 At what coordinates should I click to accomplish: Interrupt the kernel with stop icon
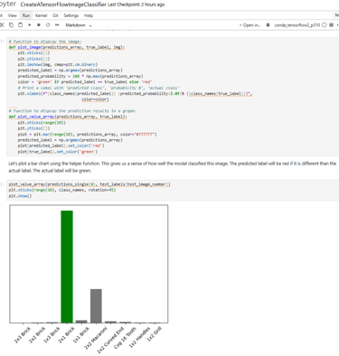(39, 25)
